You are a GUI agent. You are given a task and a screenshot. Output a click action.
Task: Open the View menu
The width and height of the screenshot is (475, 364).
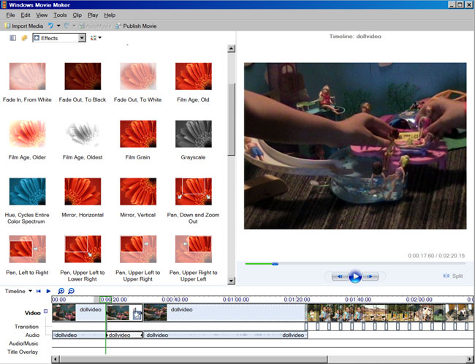tap(42, 15)
